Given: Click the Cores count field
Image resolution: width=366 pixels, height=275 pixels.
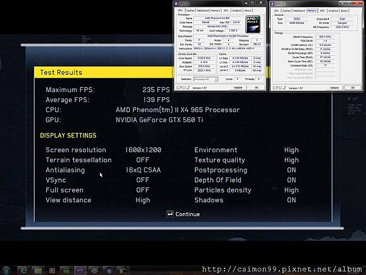Looking at the screenshot, I should click(237, 79).
